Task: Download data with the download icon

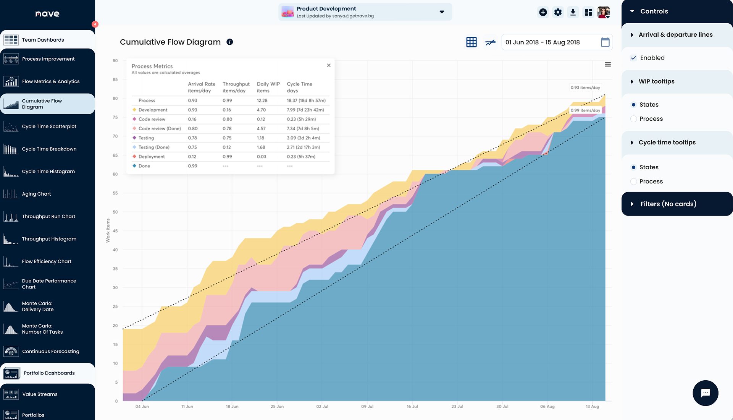Action: pyautogui.click(x=573, y=12)
